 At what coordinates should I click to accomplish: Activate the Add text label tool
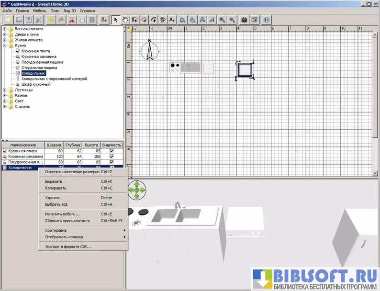pyautogui.click(x=172, y=20)
